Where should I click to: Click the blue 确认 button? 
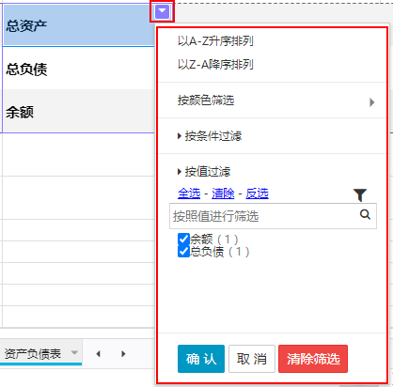[x=201, y=359]
